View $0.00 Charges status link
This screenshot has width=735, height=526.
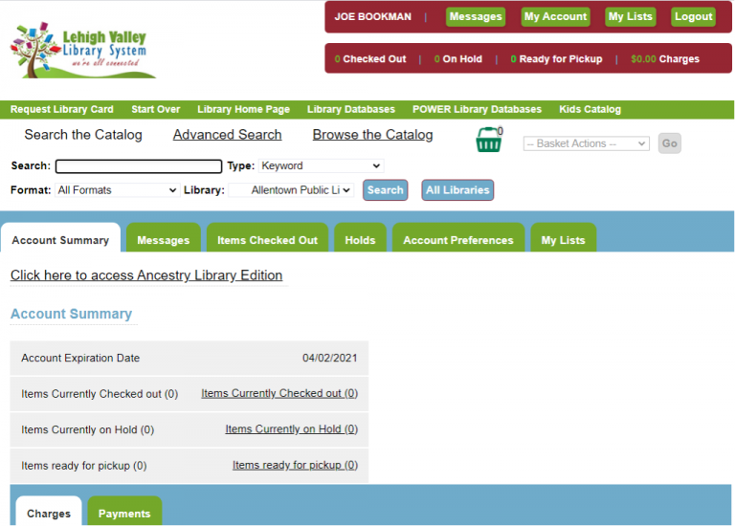[x=665, y=59]
